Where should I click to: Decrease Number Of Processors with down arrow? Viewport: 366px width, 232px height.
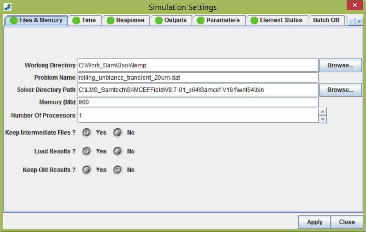323,119
